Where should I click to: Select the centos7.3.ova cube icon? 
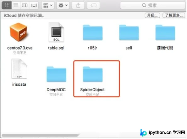point(19,32)
